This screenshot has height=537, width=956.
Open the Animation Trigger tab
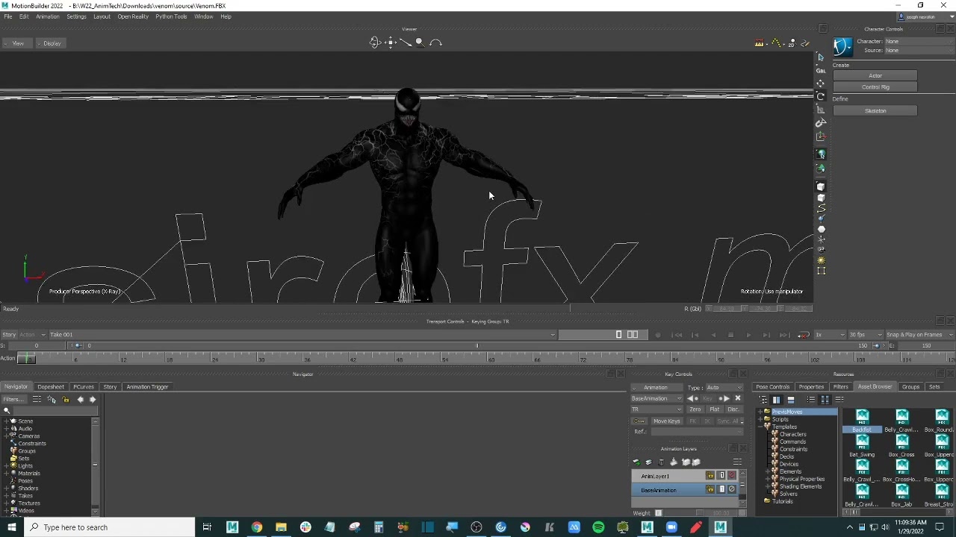coord(147,387)
